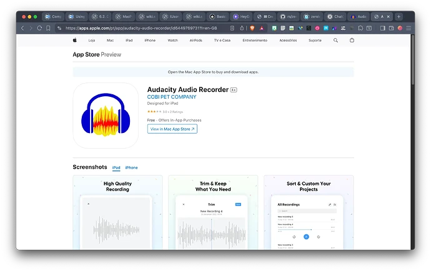
Task: Open the COBI PET COMPANY developer link
Action: coord(172,97)
